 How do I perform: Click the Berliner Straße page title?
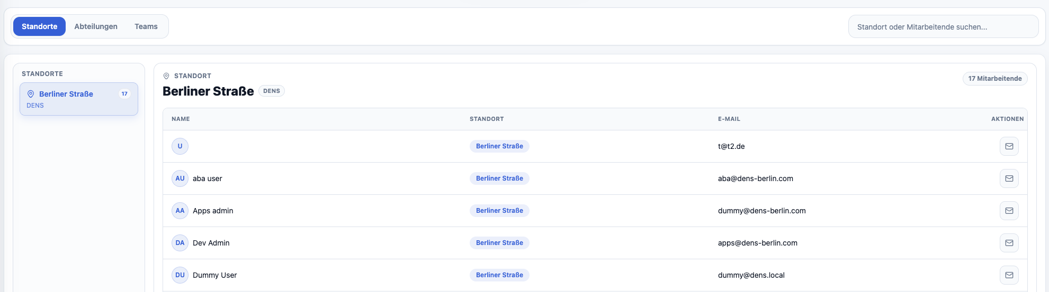tap(208, 91)
